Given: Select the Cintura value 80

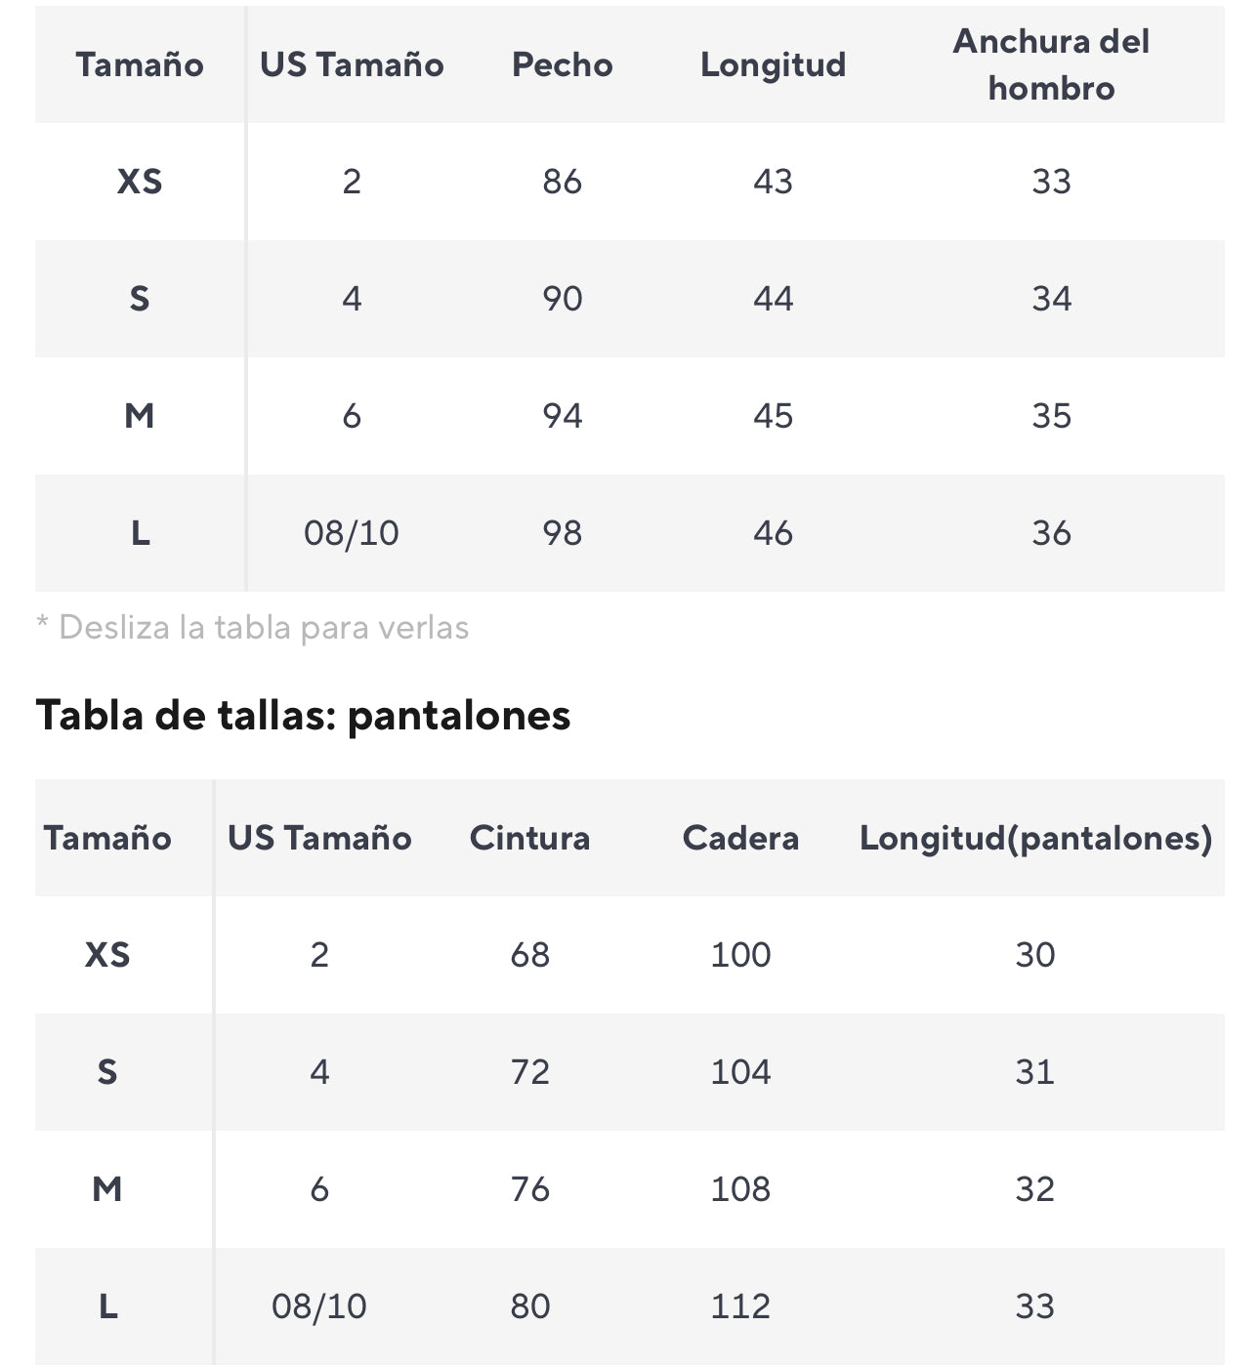Looking at the screenshot, I should pyautogui.click(x=529, y=1306).
